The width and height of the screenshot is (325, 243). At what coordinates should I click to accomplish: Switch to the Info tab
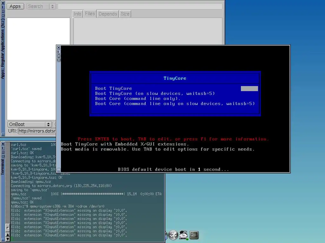coord(77,14)
